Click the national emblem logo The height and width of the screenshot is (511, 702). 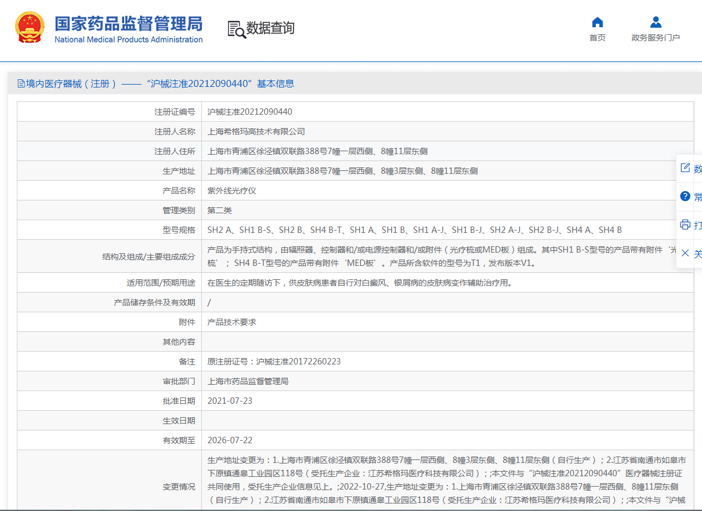coord(31,27)
